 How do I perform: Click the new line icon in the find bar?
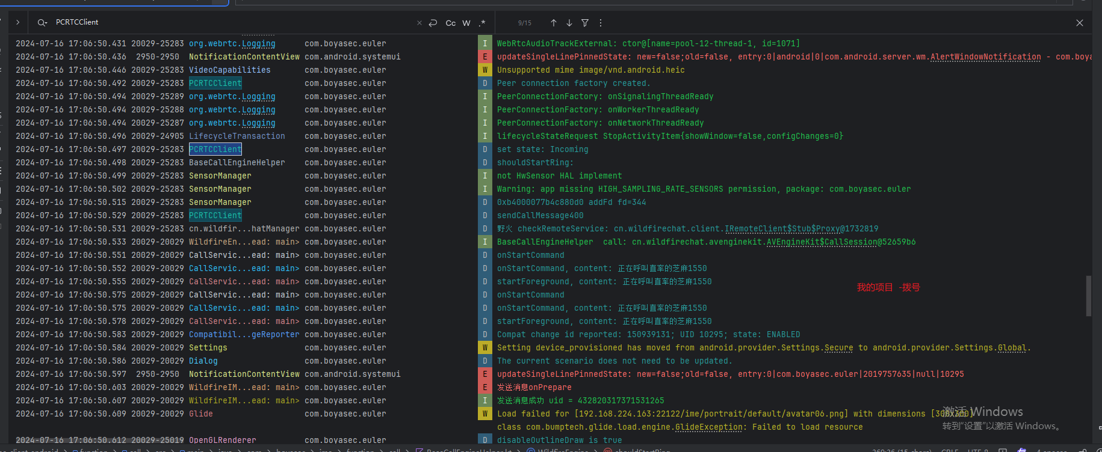click(433, 23)
